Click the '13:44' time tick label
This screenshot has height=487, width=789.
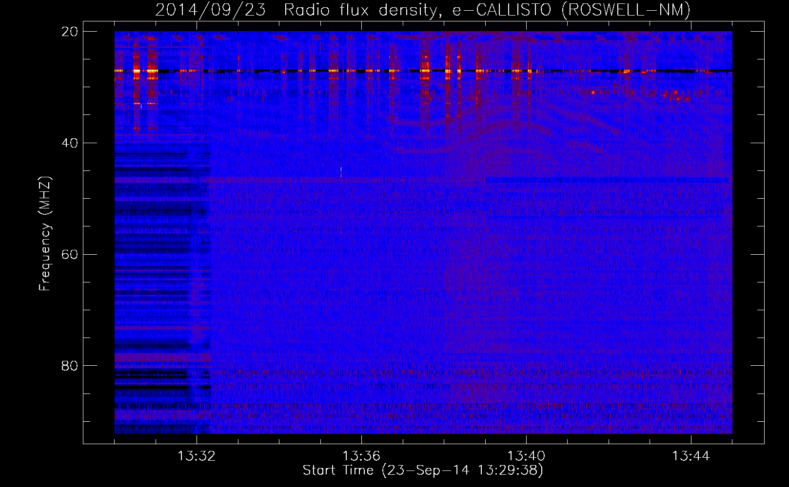[x=691, y=456]
